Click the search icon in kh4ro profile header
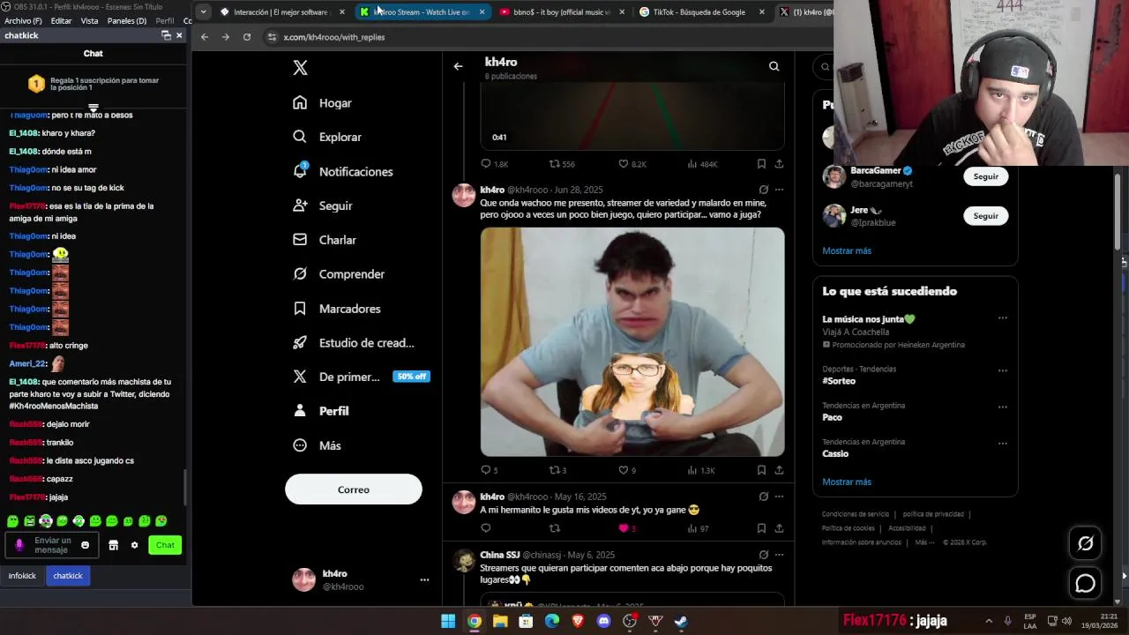 (774, 66)
